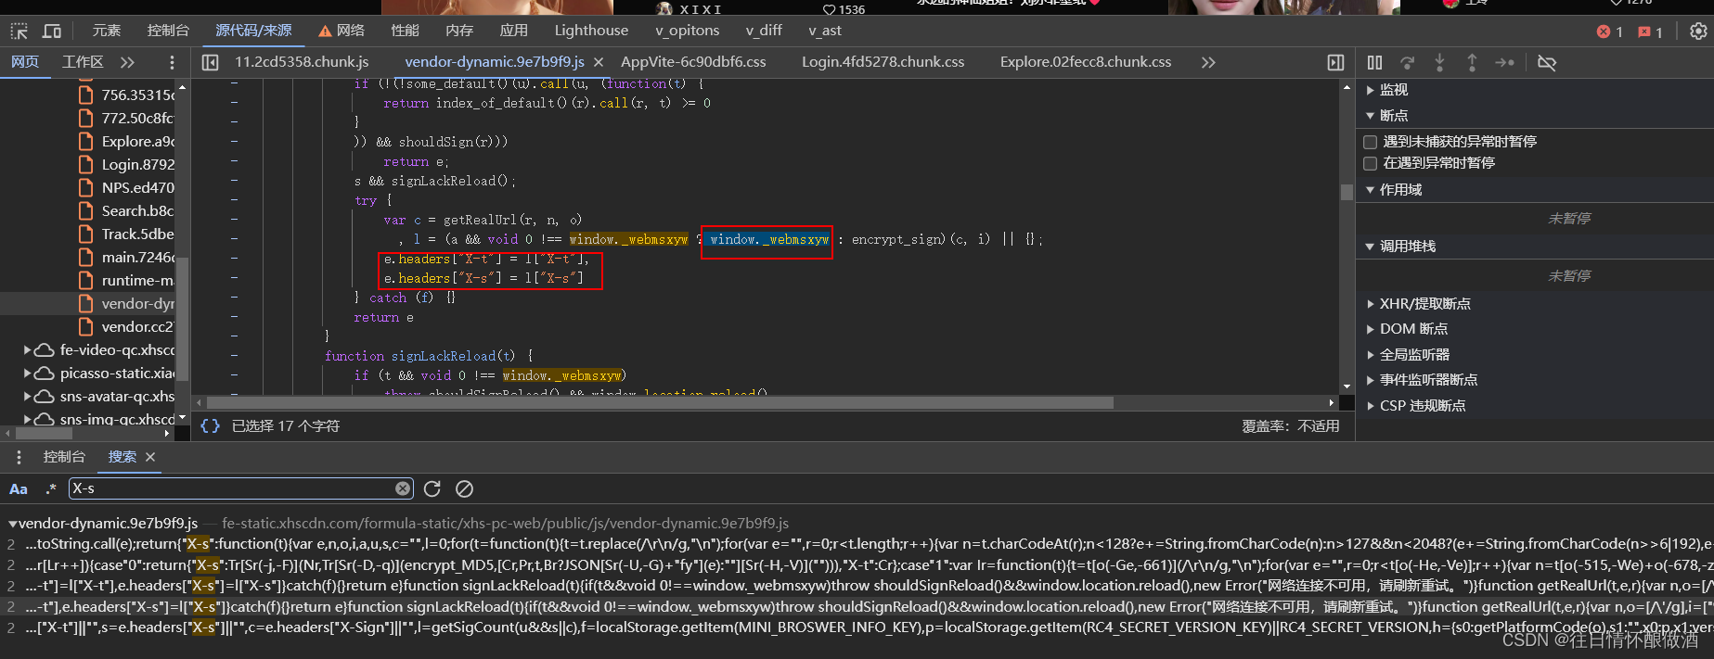The width and height of the screenshot is (1714, 659).
Task: Show more navigator tabs chevron
Action: [127, 62]
